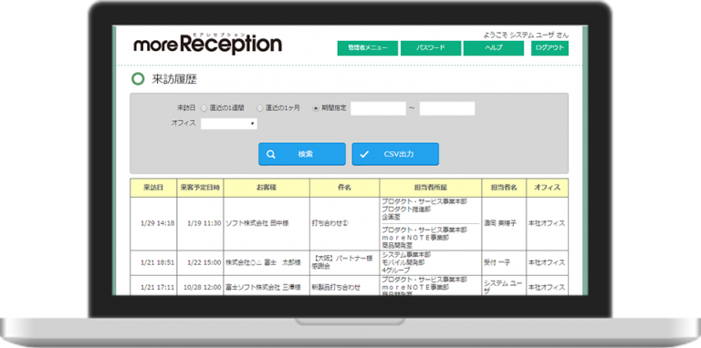Click subject 打ち合わせ①
The width and height of the screenshot is (701, 348).
coord(330,223)
